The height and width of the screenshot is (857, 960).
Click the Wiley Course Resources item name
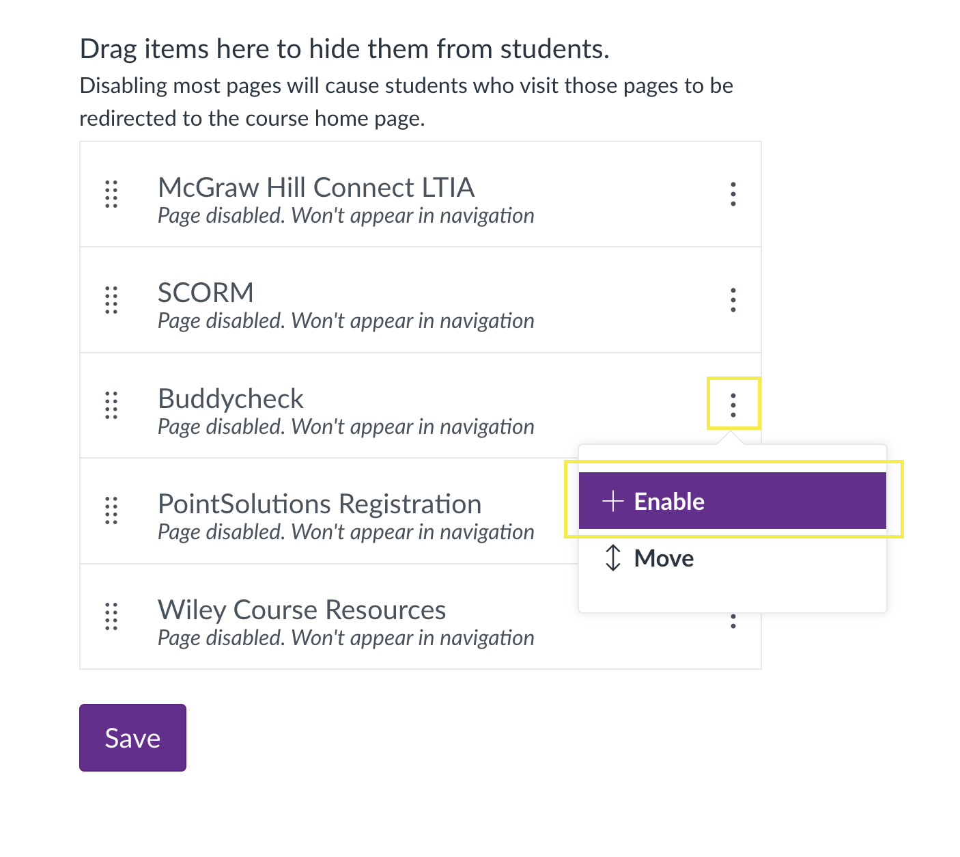301,610
